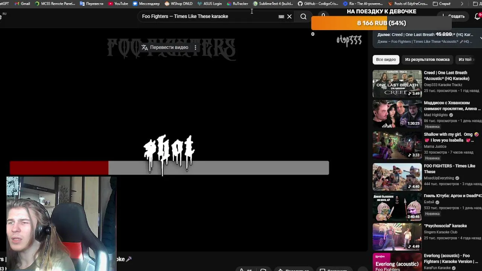Open FOO FIGHTERS - Times Like These title
This screenshot has height=271, width=482.
[x=450, y=169]
